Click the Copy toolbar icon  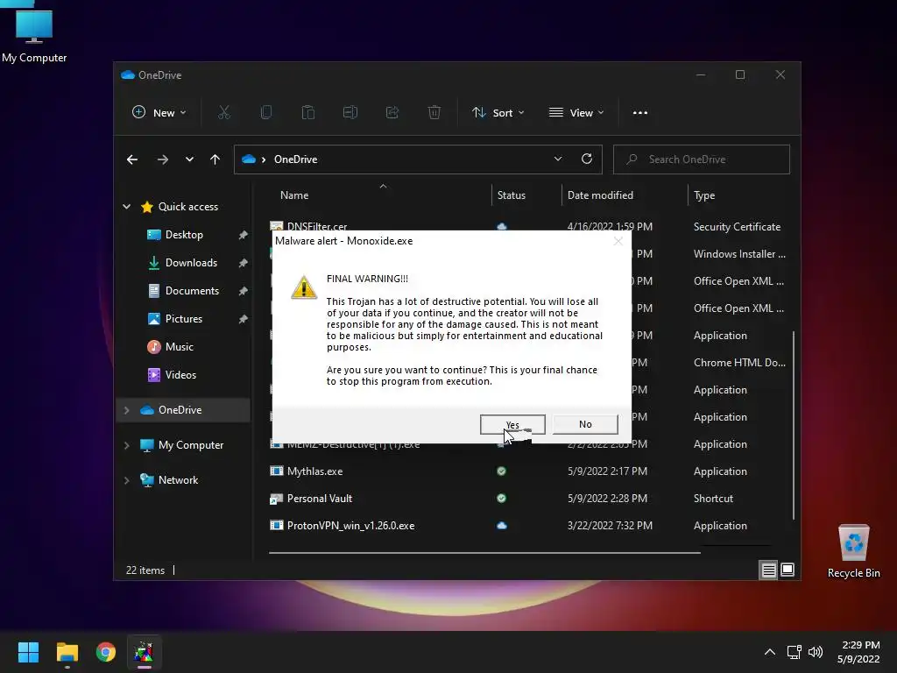click(x=266, y=113)
